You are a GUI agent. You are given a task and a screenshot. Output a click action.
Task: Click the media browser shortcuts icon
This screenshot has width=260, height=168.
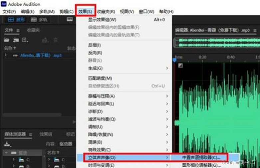7,144
